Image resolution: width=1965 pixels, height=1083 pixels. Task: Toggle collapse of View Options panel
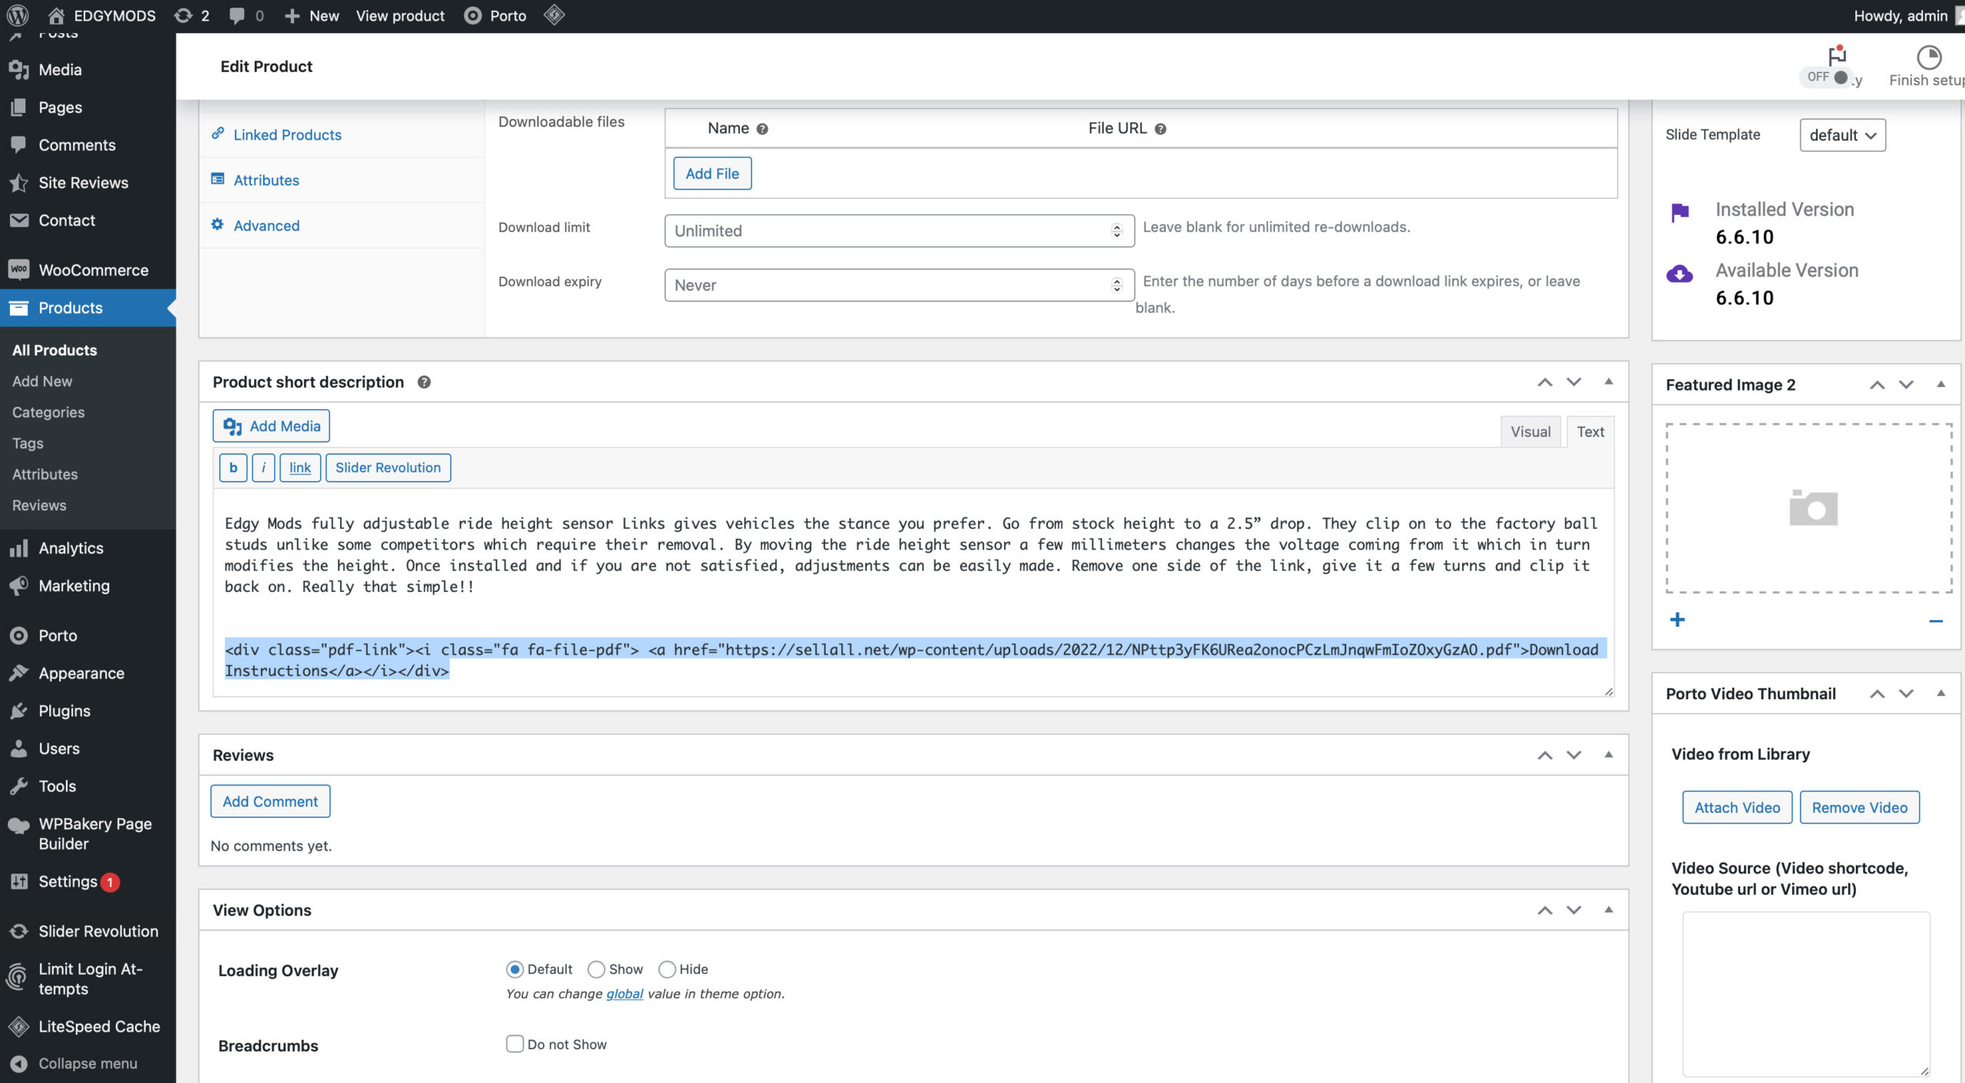1609,910
